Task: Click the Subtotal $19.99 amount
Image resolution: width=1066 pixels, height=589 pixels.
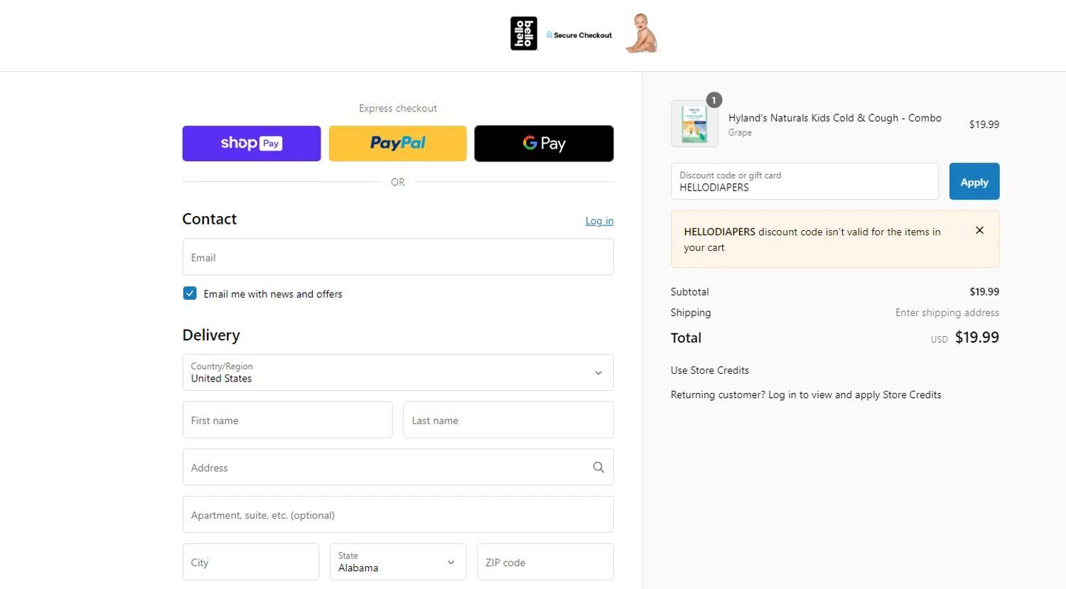Action: pos(984,291)
